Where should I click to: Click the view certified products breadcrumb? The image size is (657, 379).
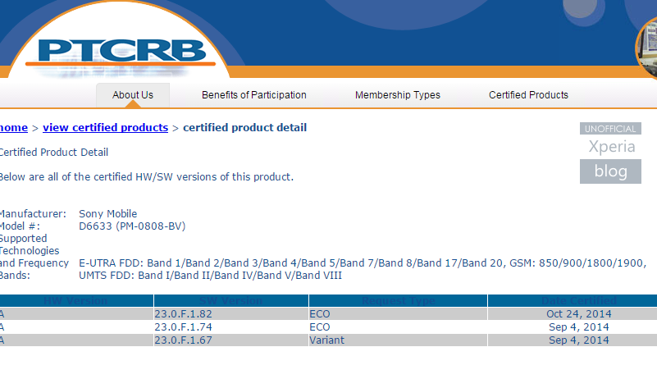pyautogui.click(x=105, y=128)
